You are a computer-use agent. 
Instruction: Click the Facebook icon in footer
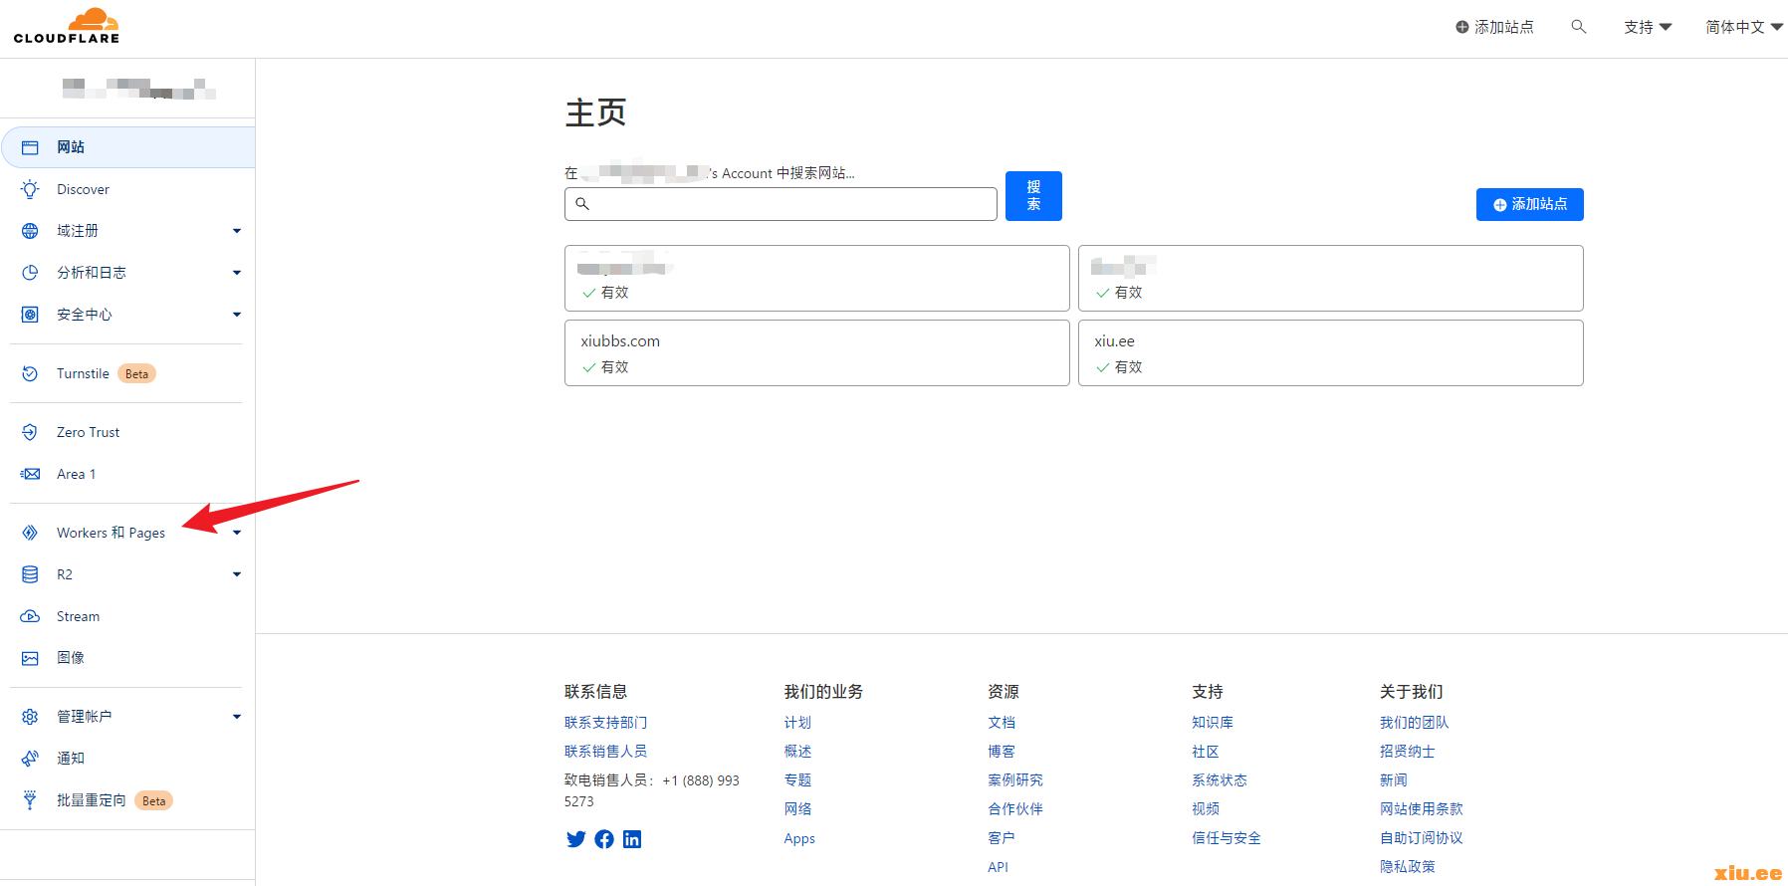click(x=604, y=839)
